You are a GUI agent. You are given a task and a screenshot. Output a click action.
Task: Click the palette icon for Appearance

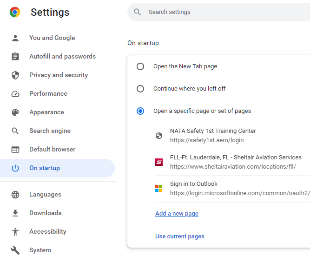(15, 112)
